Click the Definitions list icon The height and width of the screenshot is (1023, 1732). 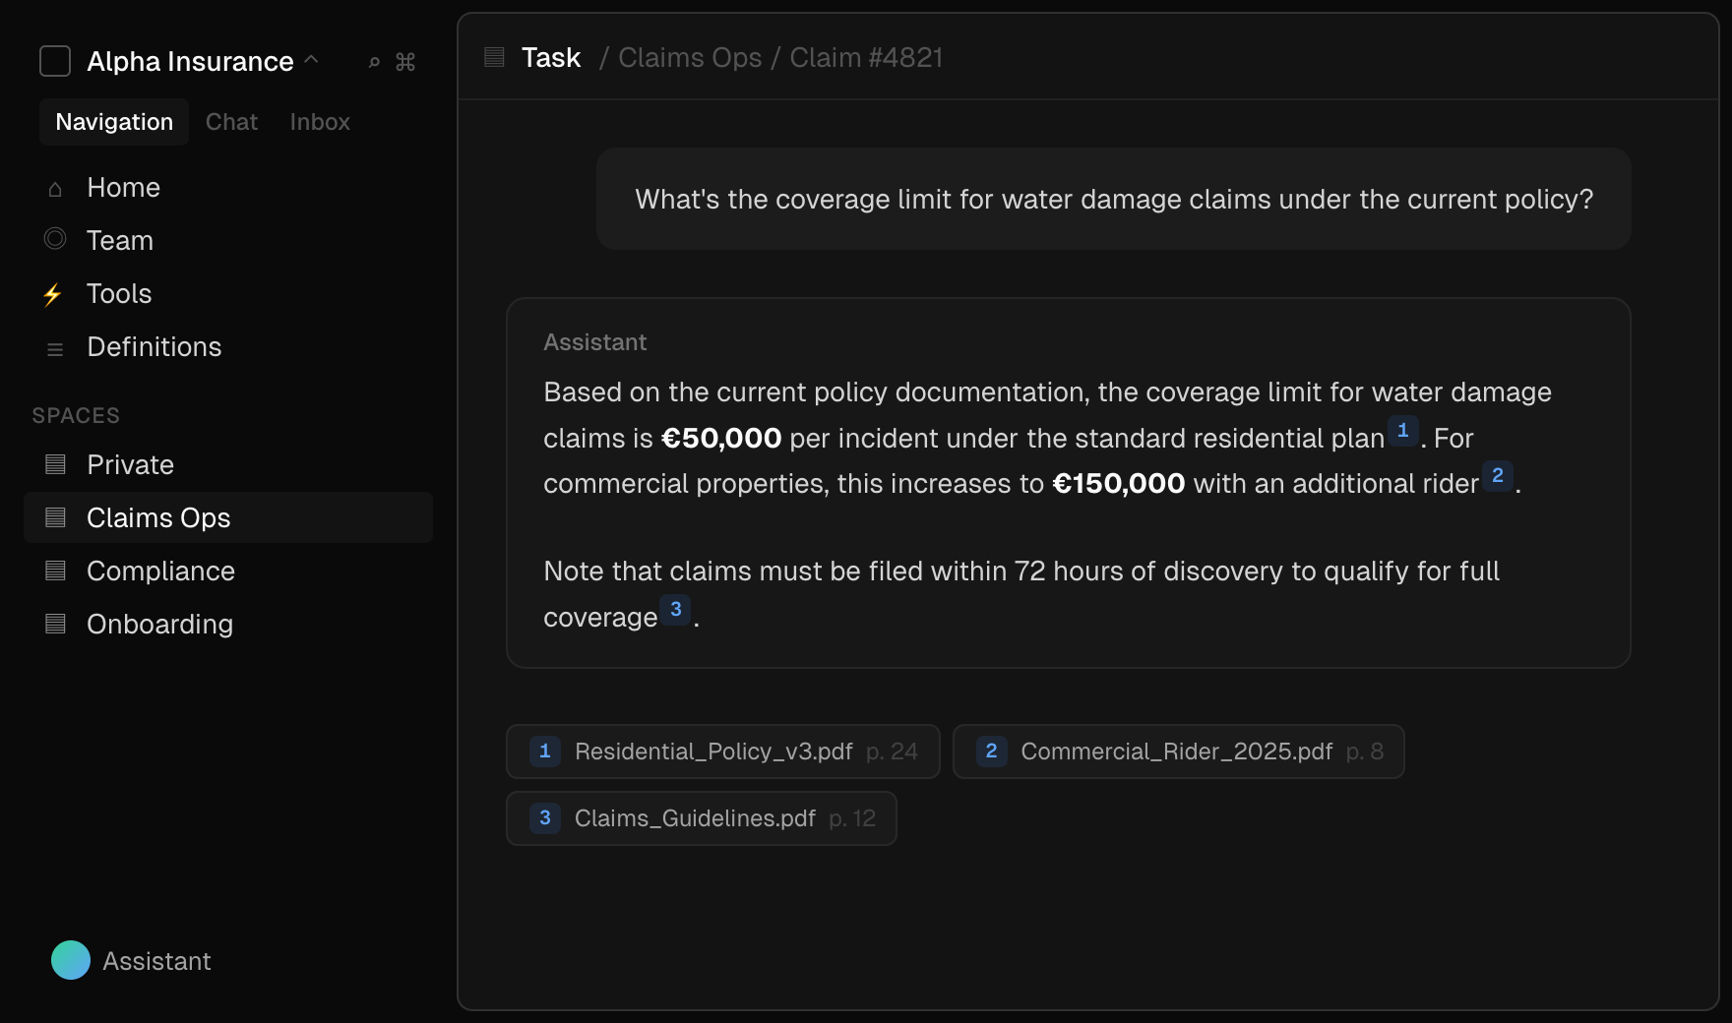pyautogui.click(x=55, y=348)
